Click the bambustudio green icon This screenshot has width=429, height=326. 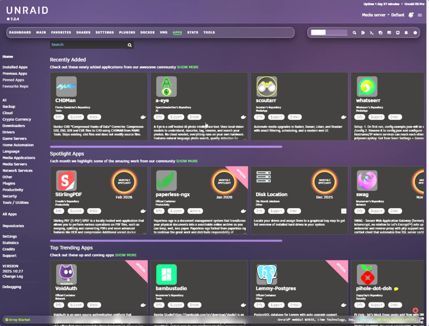(166, 274)
